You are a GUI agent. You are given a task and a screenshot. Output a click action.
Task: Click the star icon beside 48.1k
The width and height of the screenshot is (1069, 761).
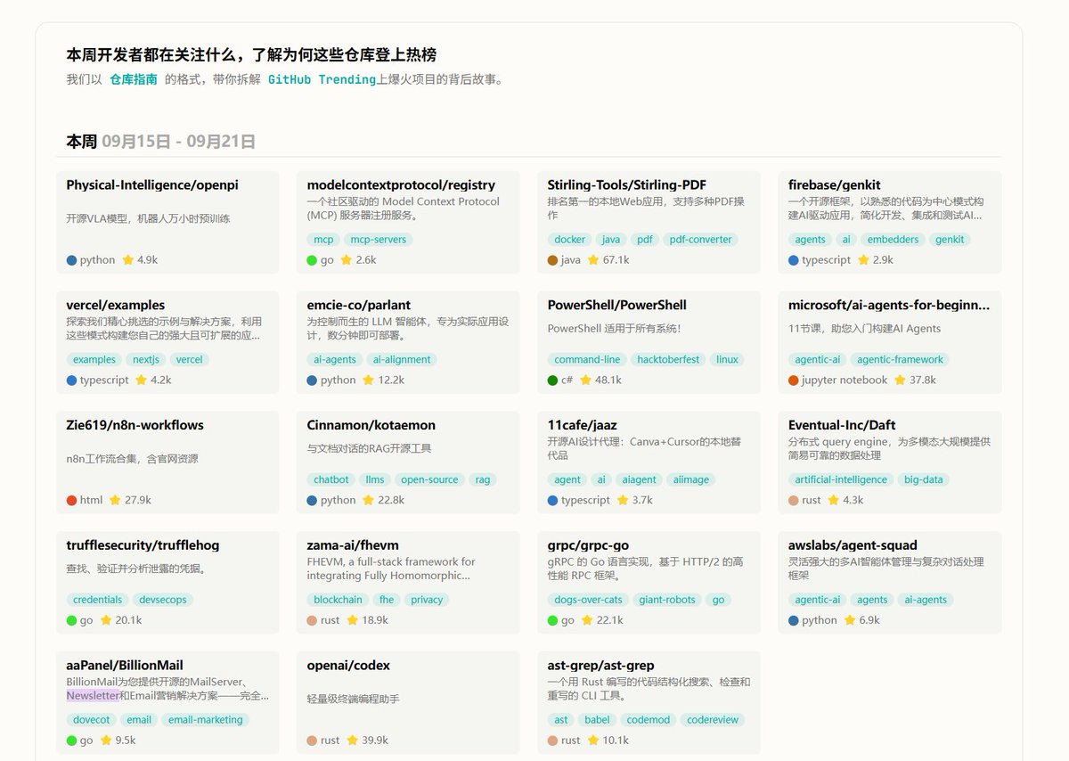tap(585, 380)
